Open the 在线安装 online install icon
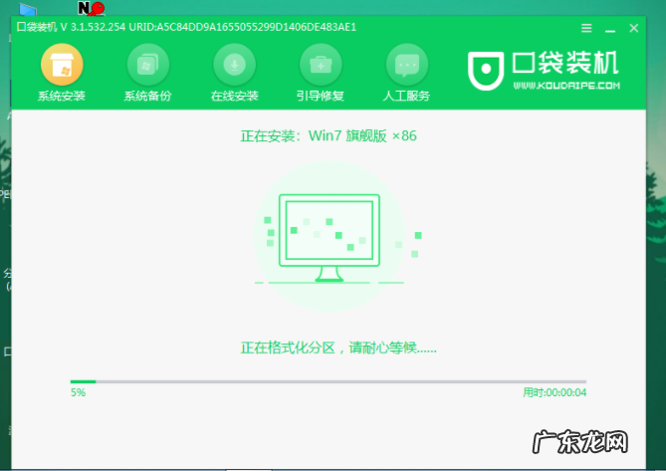Screen dimensions: 666x471 pos(235,65)
